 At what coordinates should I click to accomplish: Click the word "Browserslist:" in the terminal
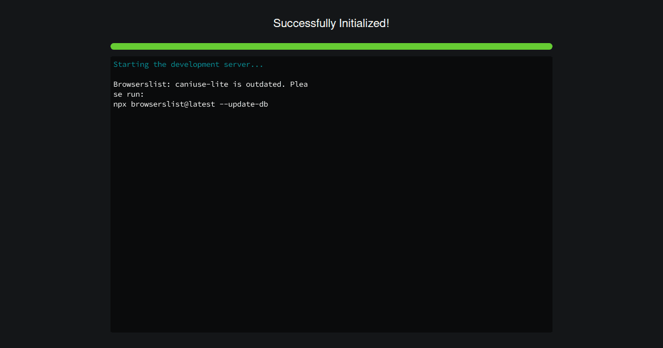[x=140, y=85]
